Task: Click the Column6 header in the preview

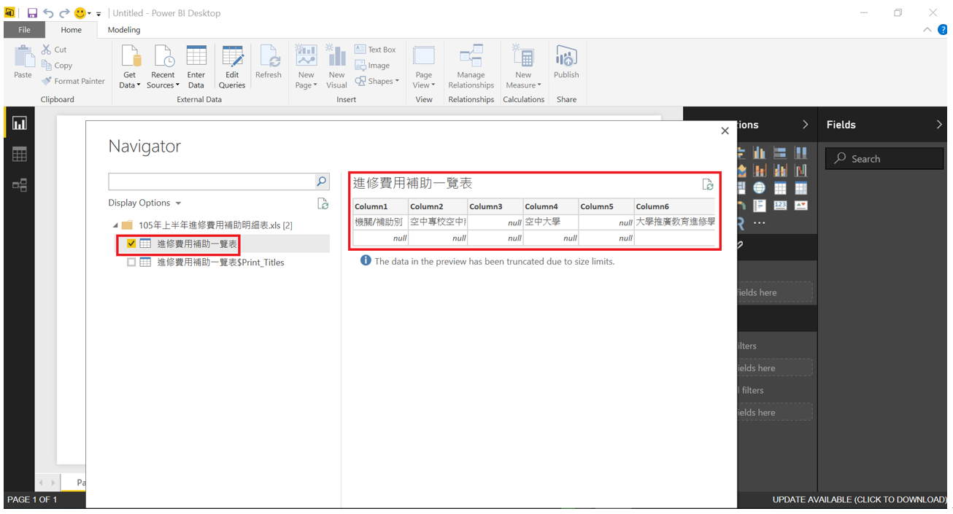Action: click(675, 206)
